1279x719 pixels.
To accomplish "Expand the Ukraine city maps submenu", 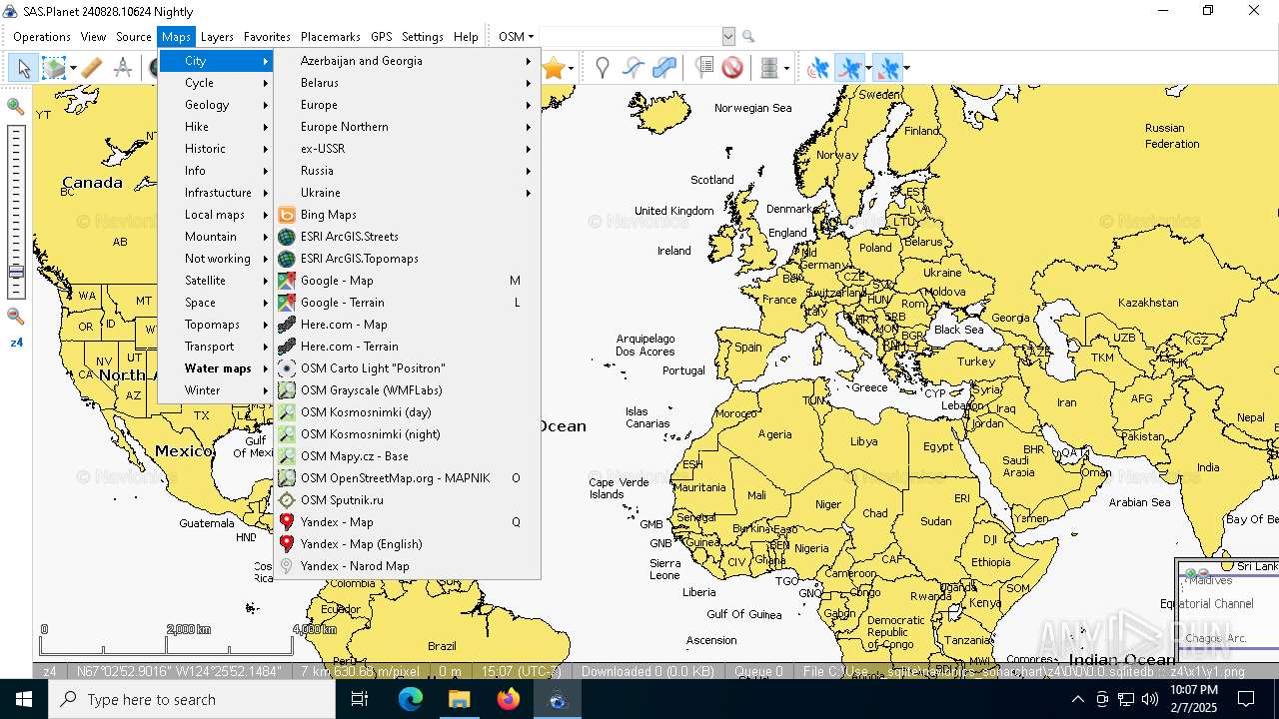I will click(x=407, y=193).
